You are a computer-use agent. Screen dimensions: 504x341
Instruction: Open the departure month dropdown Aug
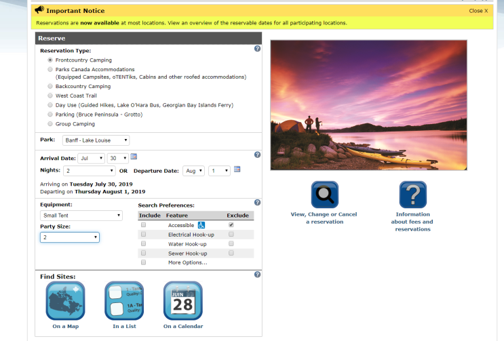[193, 171]
